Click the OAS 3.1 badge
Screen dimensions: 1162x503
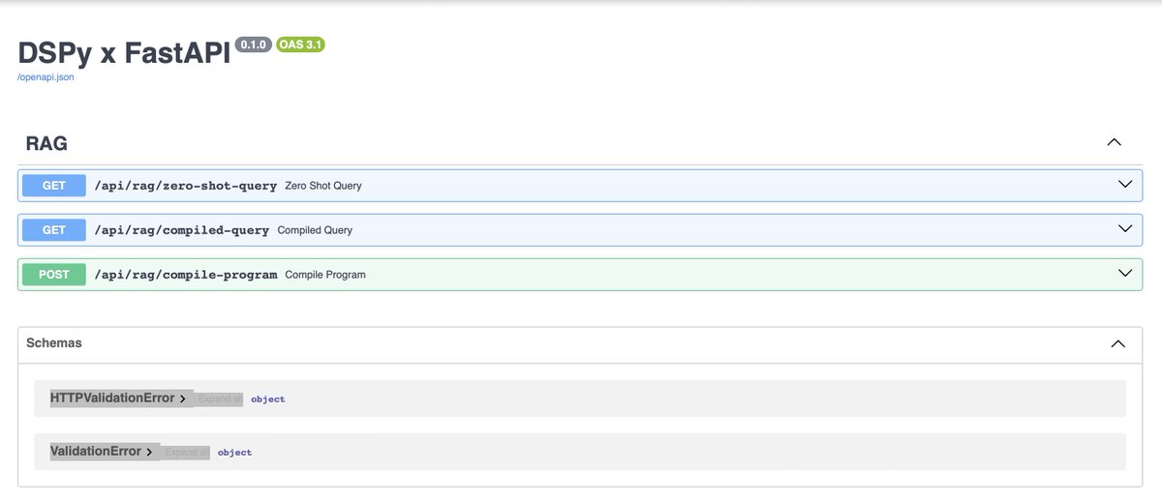pos(300,44)
